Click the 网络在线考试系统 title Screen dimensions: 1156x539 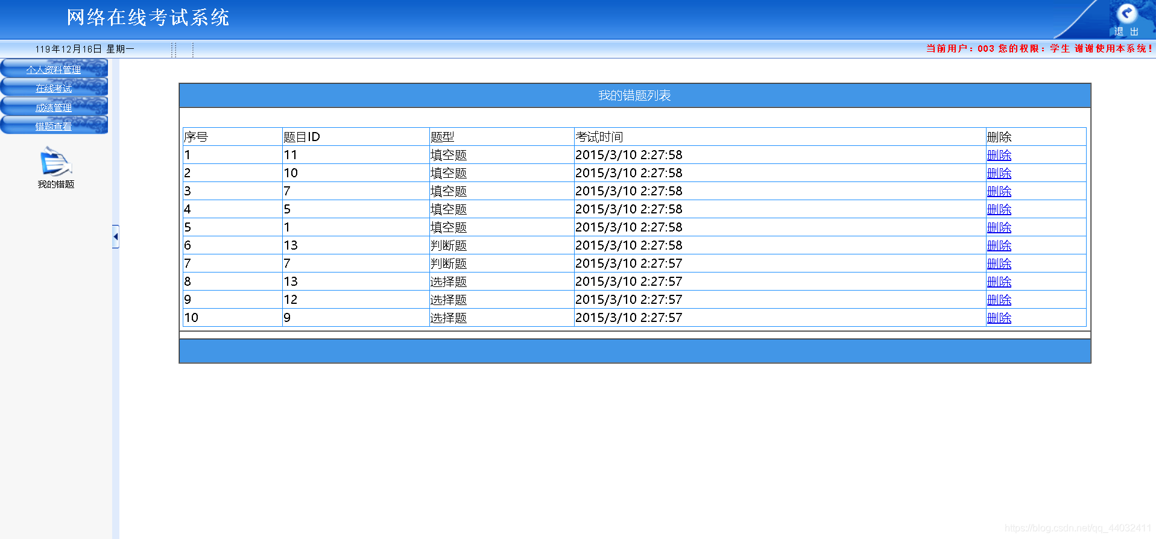[x=148, y=17]
